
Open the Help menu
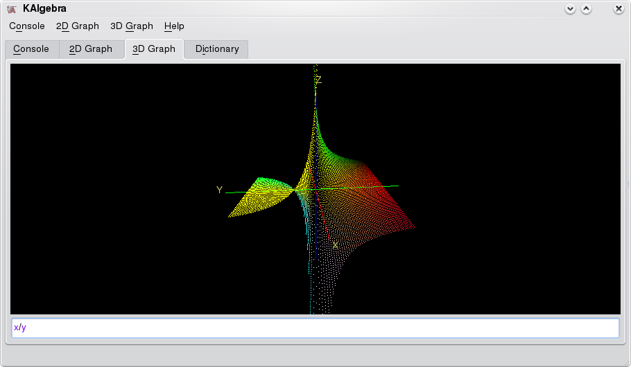[x=174, y=26]
